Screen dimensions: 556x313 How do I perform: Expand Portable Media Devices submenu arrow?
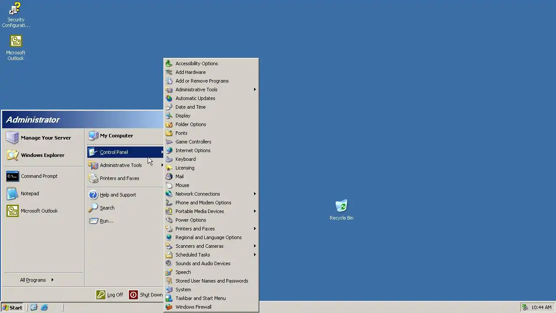click(255, 211)
